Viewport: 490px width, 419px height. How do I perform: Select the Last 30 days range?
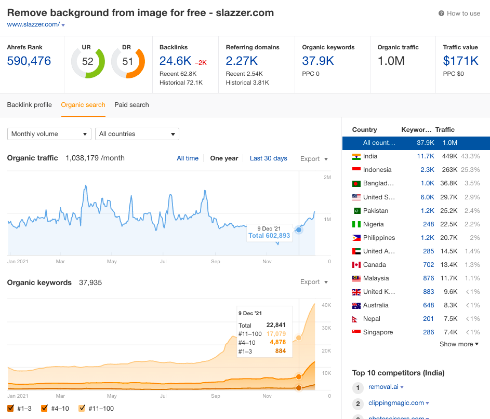268,158
